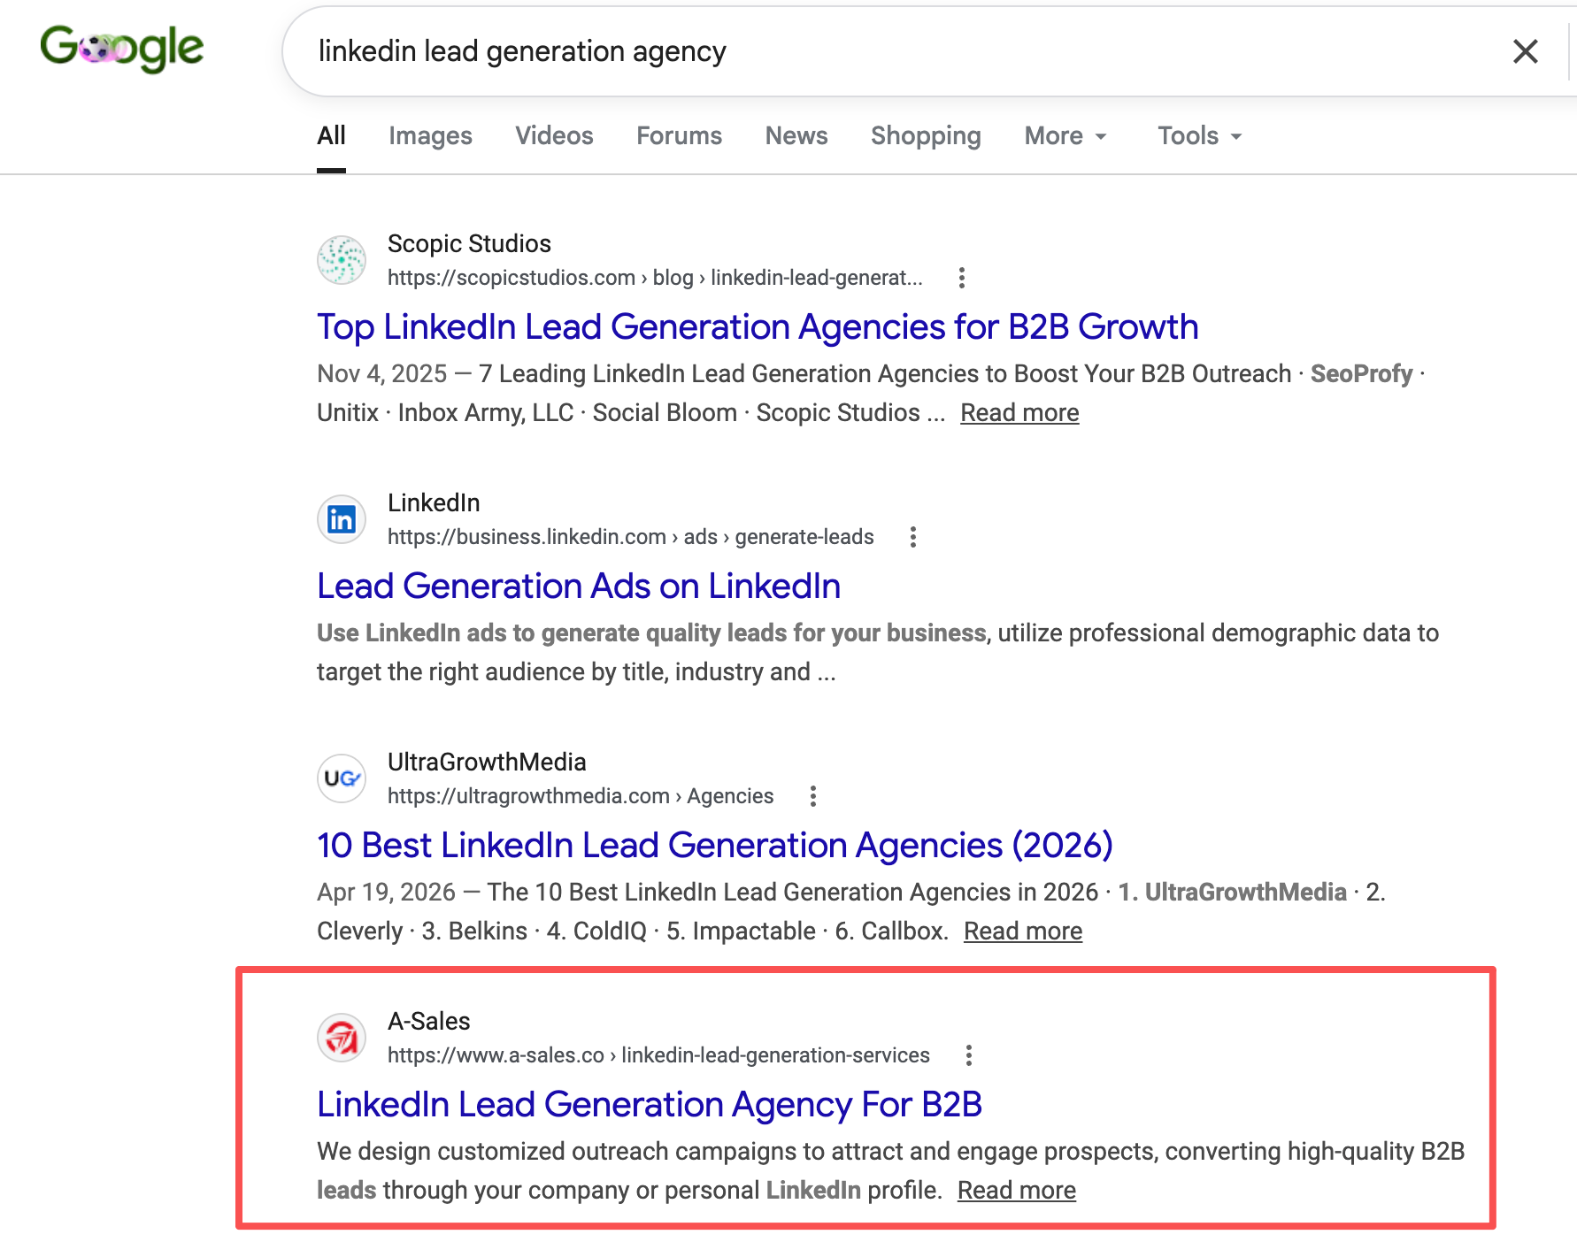Expand the More dropdown
The height and width of the screenshot is (1242, 1577).
(x=1065, y=135)
